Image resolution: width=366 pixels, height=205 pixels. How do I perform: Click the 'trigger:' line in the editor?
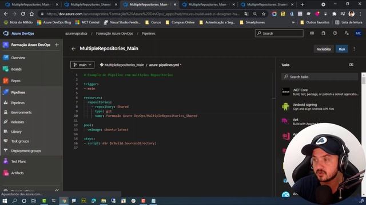tap(91, 84)
